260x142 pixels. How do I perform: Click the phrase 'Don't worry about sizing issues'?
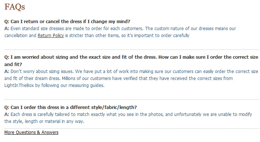(x=42, y=72)
